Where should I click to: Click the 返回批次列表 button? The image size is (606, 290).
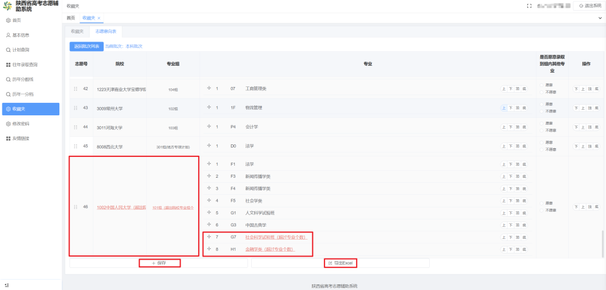[x=86, y=47]
